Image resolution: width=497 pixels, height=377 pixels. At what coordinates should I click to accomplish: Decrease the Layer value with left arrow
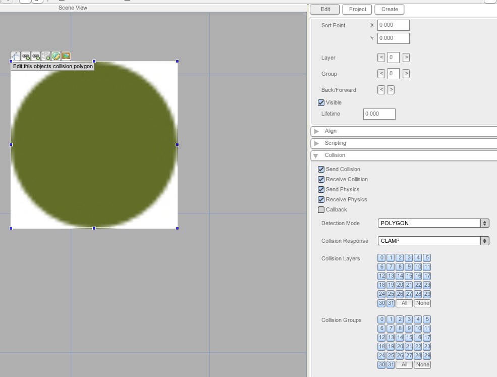[x=381, y=58]
